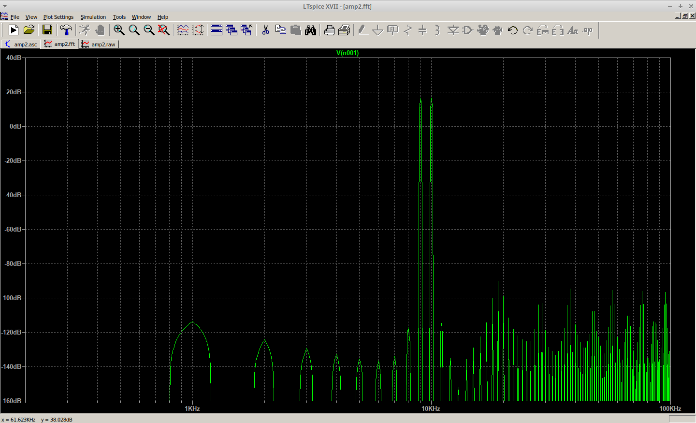The image size is (696, 423).
Task: Open print setup icon
Action: (x=344, y=30)
